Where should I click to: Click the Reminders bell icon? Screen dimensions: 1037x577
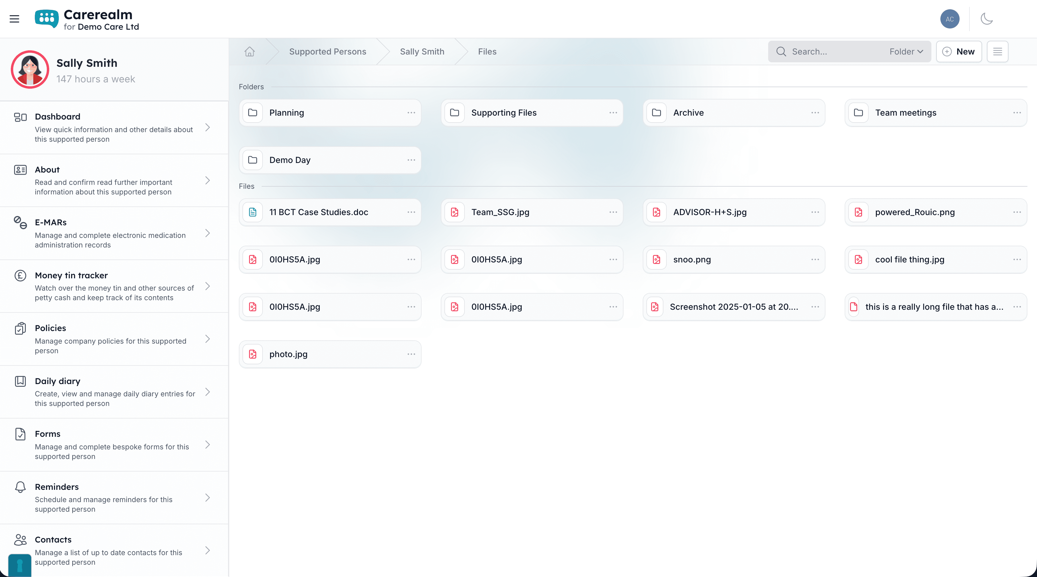coord(20,487)
